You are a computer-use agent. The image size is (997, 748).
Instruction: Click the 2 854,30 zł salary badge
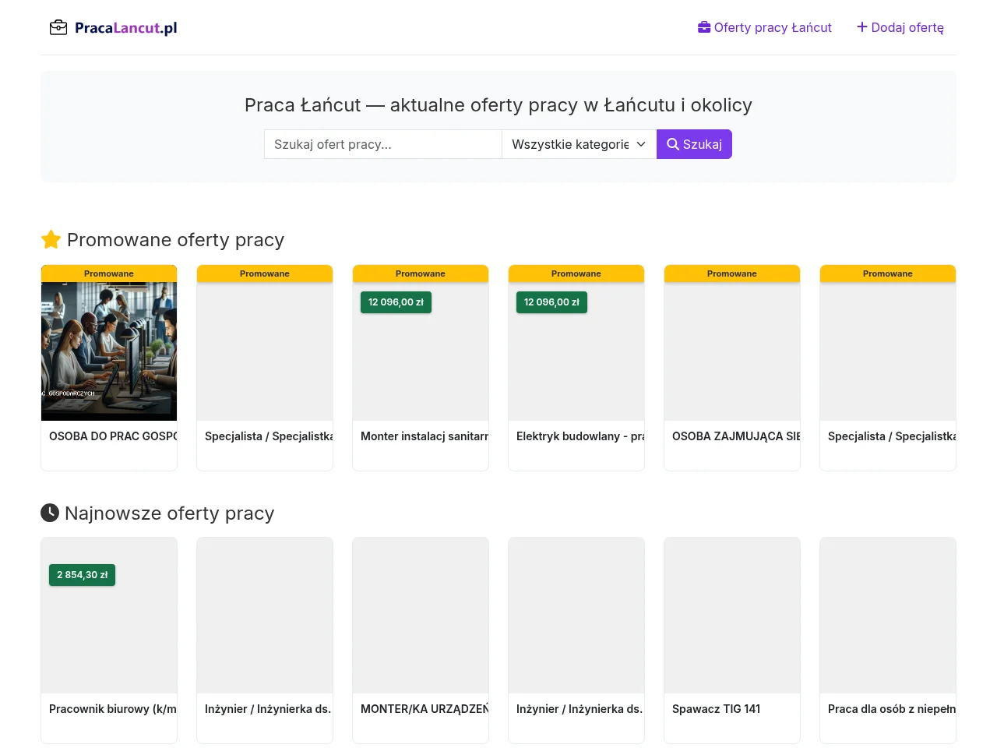coord(82,575)
